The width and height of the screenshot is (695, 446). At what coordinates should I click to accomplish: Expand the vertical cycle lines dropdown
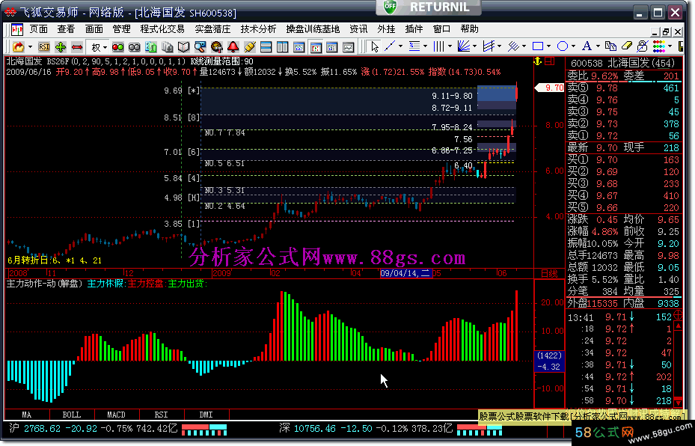[x=450, y=46]
